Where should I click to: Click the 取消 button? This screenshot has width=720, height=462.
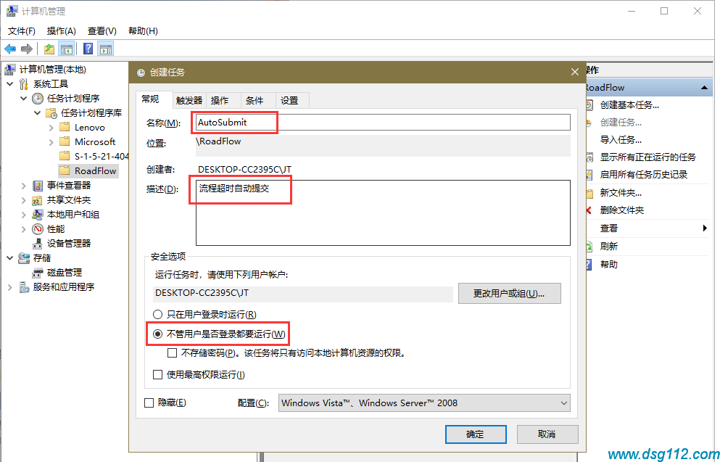pos(547,434)
